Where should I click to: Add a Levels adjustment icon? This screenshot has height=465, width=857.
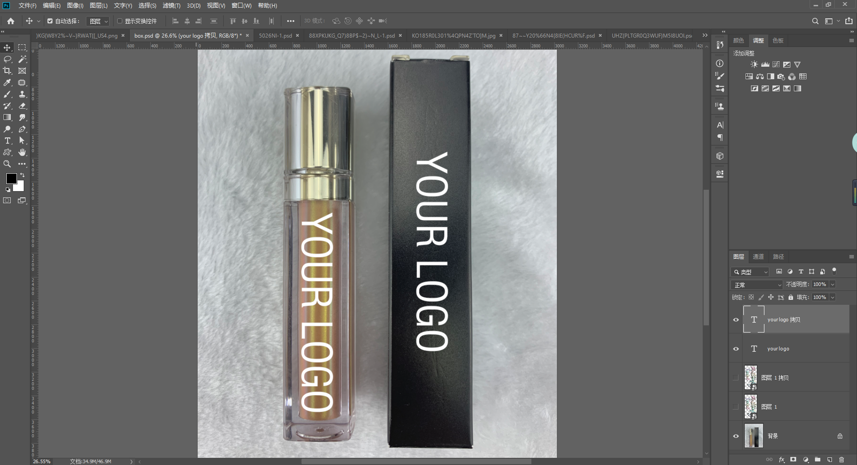(765, 64)
